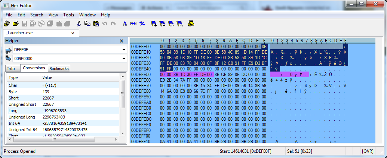Click the Copy toolbar icon
The height and width of the screenshot is (158, 387).
[87, 24]
